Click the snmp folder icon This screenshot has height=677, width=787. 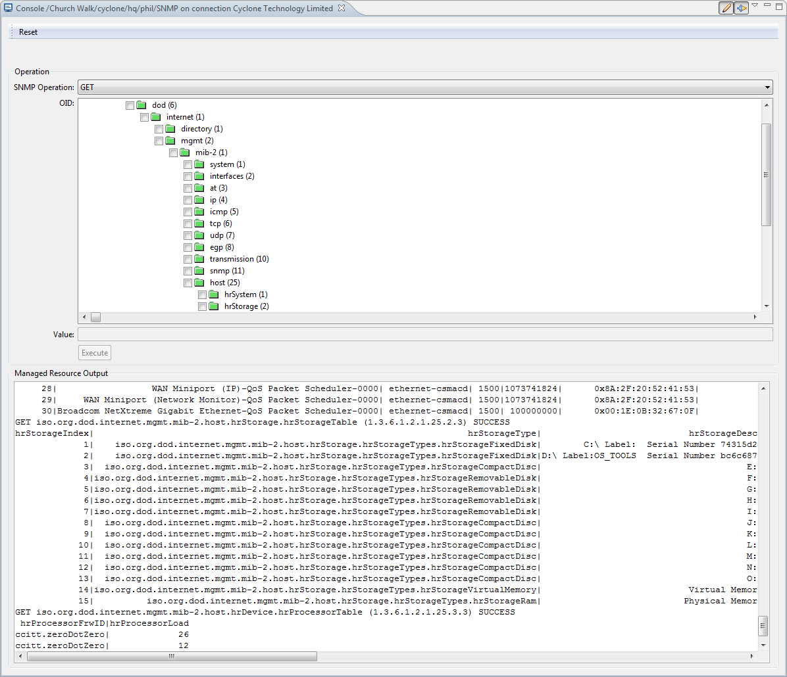[x=199, y=271]
